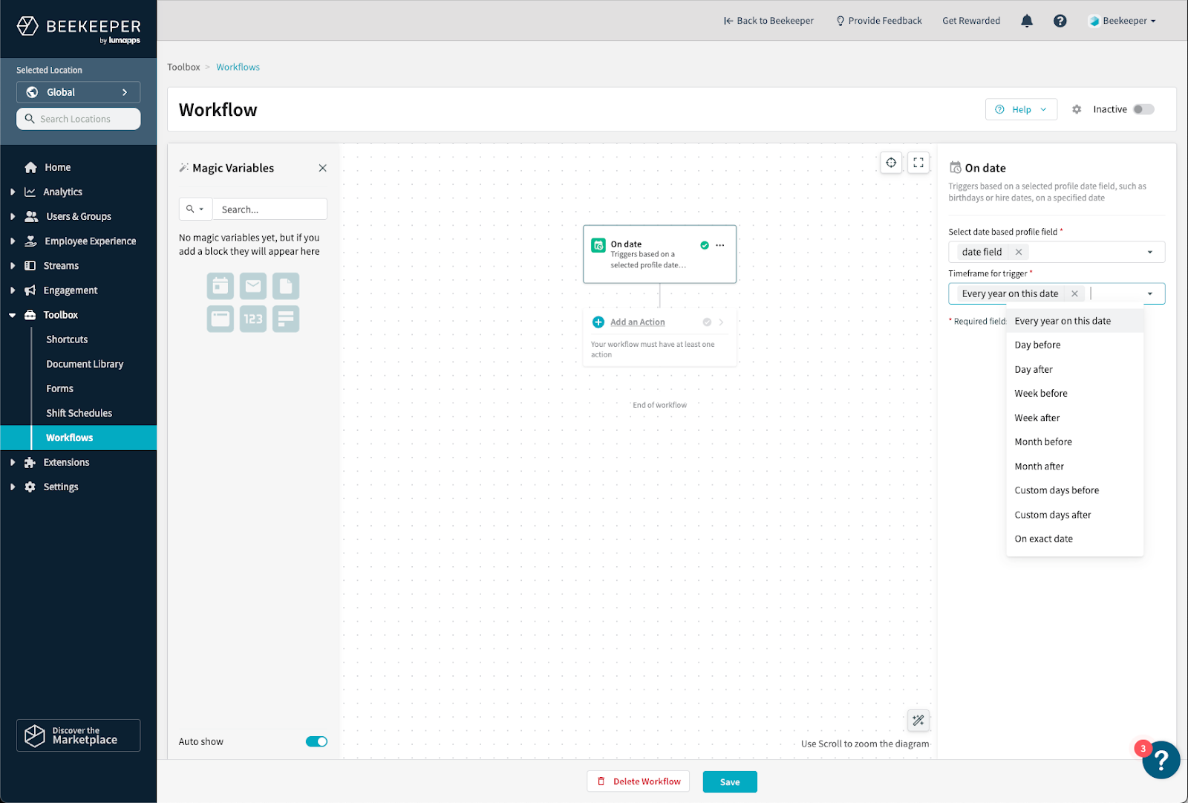Center the diagram with the crosshair icon

(x=891, y=163)
